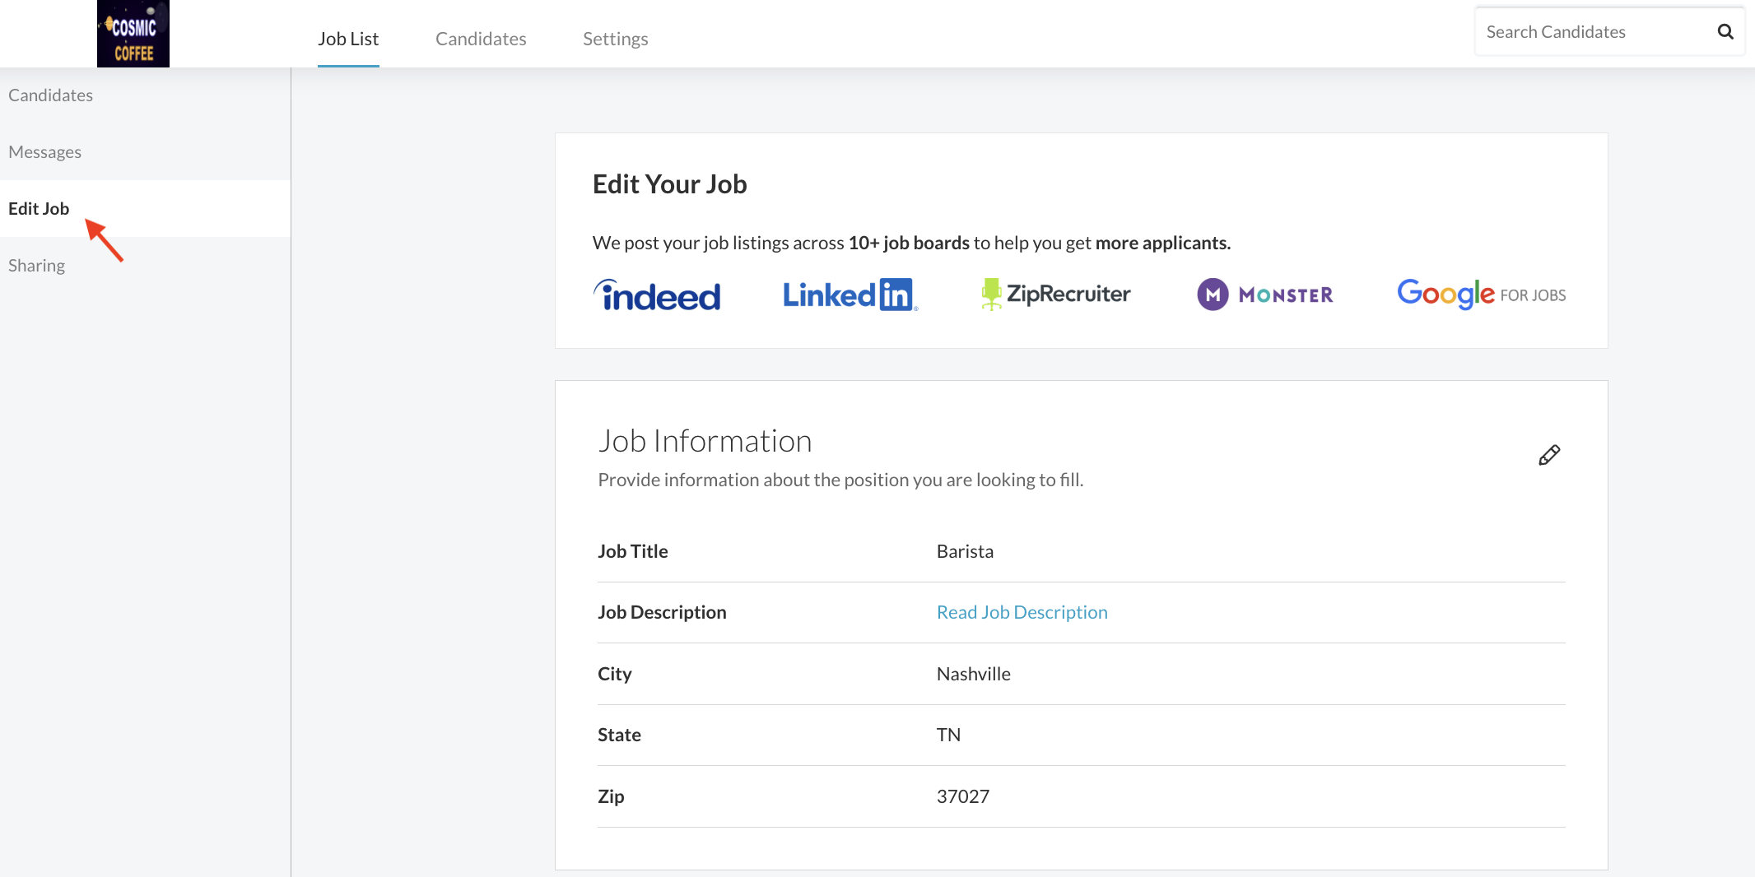Click the Indeed logo
The height and width of the screenshot is (877, 1755).
657,295
